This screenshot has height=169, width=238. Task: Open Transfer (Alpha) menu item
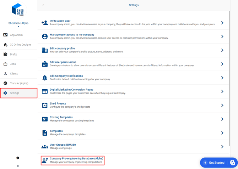(x=18, y=83)
